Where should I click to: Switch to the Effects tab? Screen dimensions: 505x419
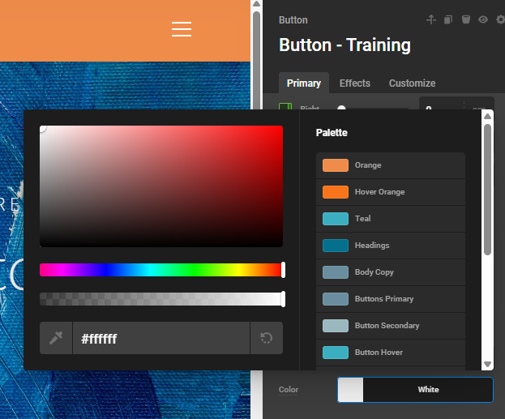tap(354, 83)
